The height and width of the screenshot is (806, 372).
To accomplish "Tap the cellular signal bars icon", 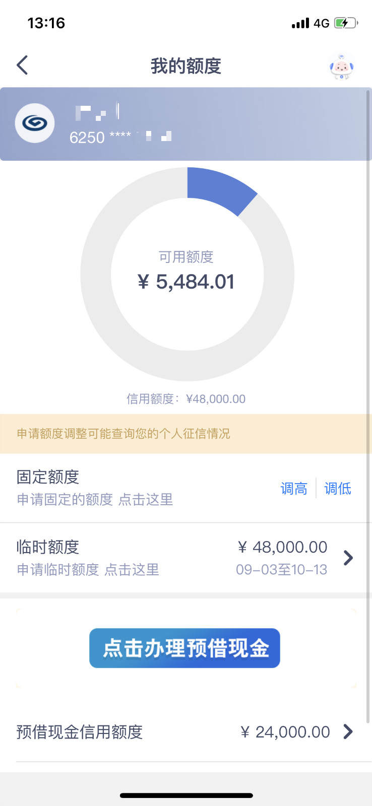I will [300, 23].
